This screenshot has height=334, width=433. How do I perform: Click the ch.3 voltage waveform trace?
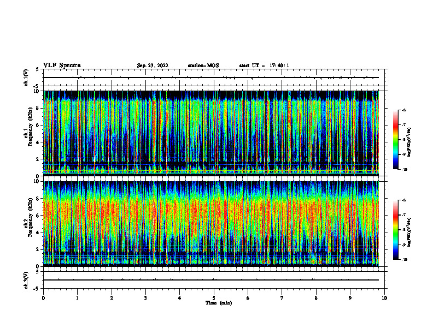tap(211, 280)
